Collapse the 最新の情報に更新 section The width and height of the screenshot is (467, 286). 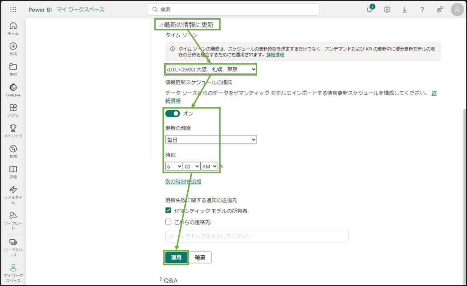click(x=161, y=25)
